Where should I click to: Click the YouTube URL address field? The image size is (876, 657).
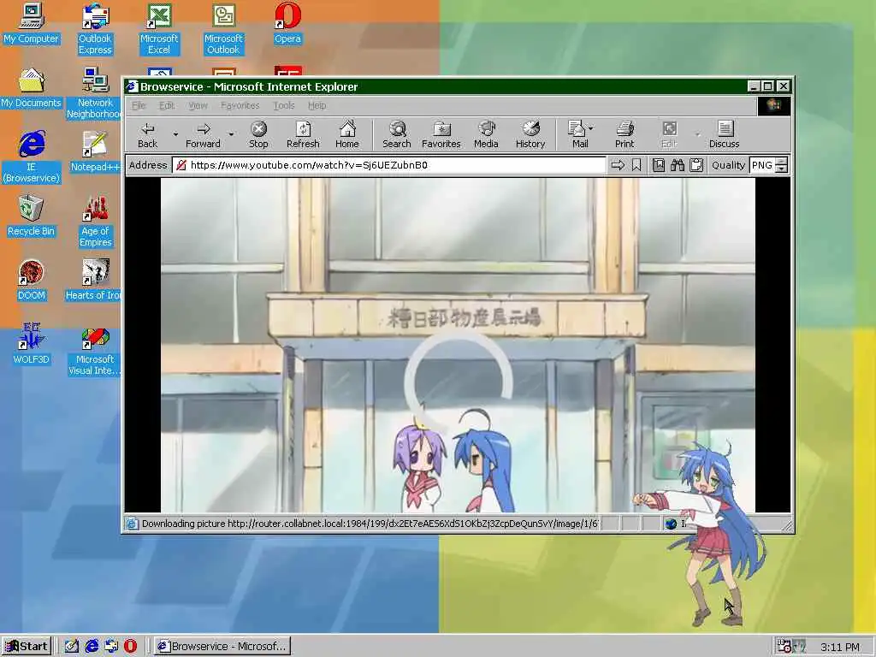tap(389, 165)
